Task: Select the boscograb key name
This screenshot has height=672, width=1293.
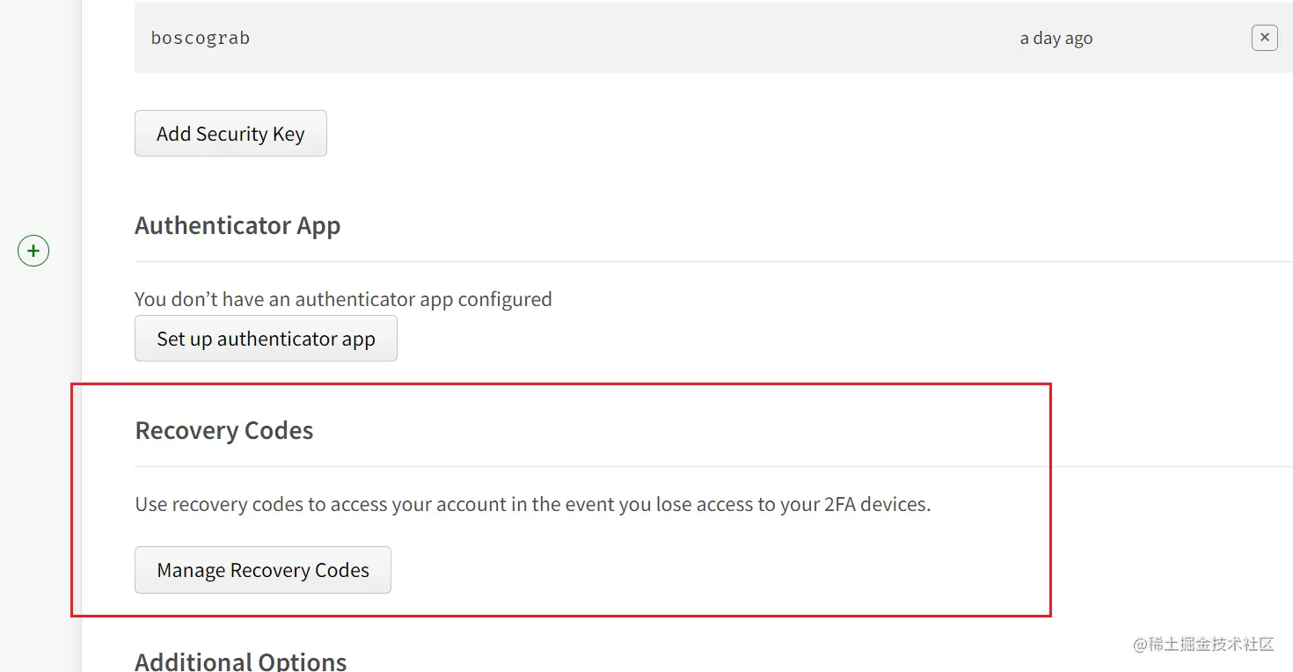Action: tap(201, 38)
